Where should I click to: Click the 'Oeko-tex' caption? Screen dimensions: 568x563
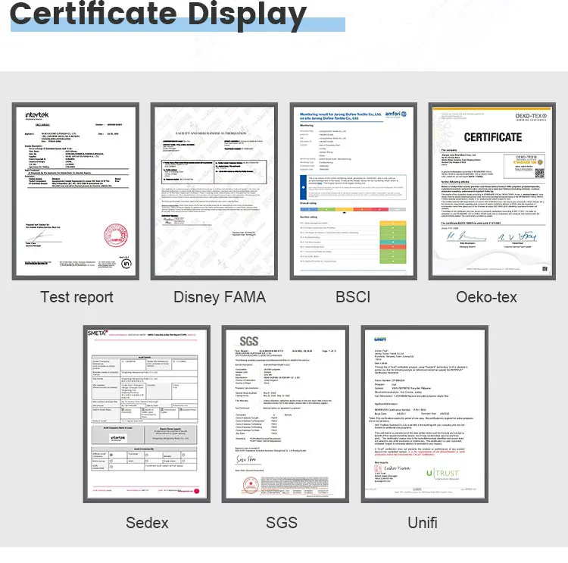[x=486, y=297]
